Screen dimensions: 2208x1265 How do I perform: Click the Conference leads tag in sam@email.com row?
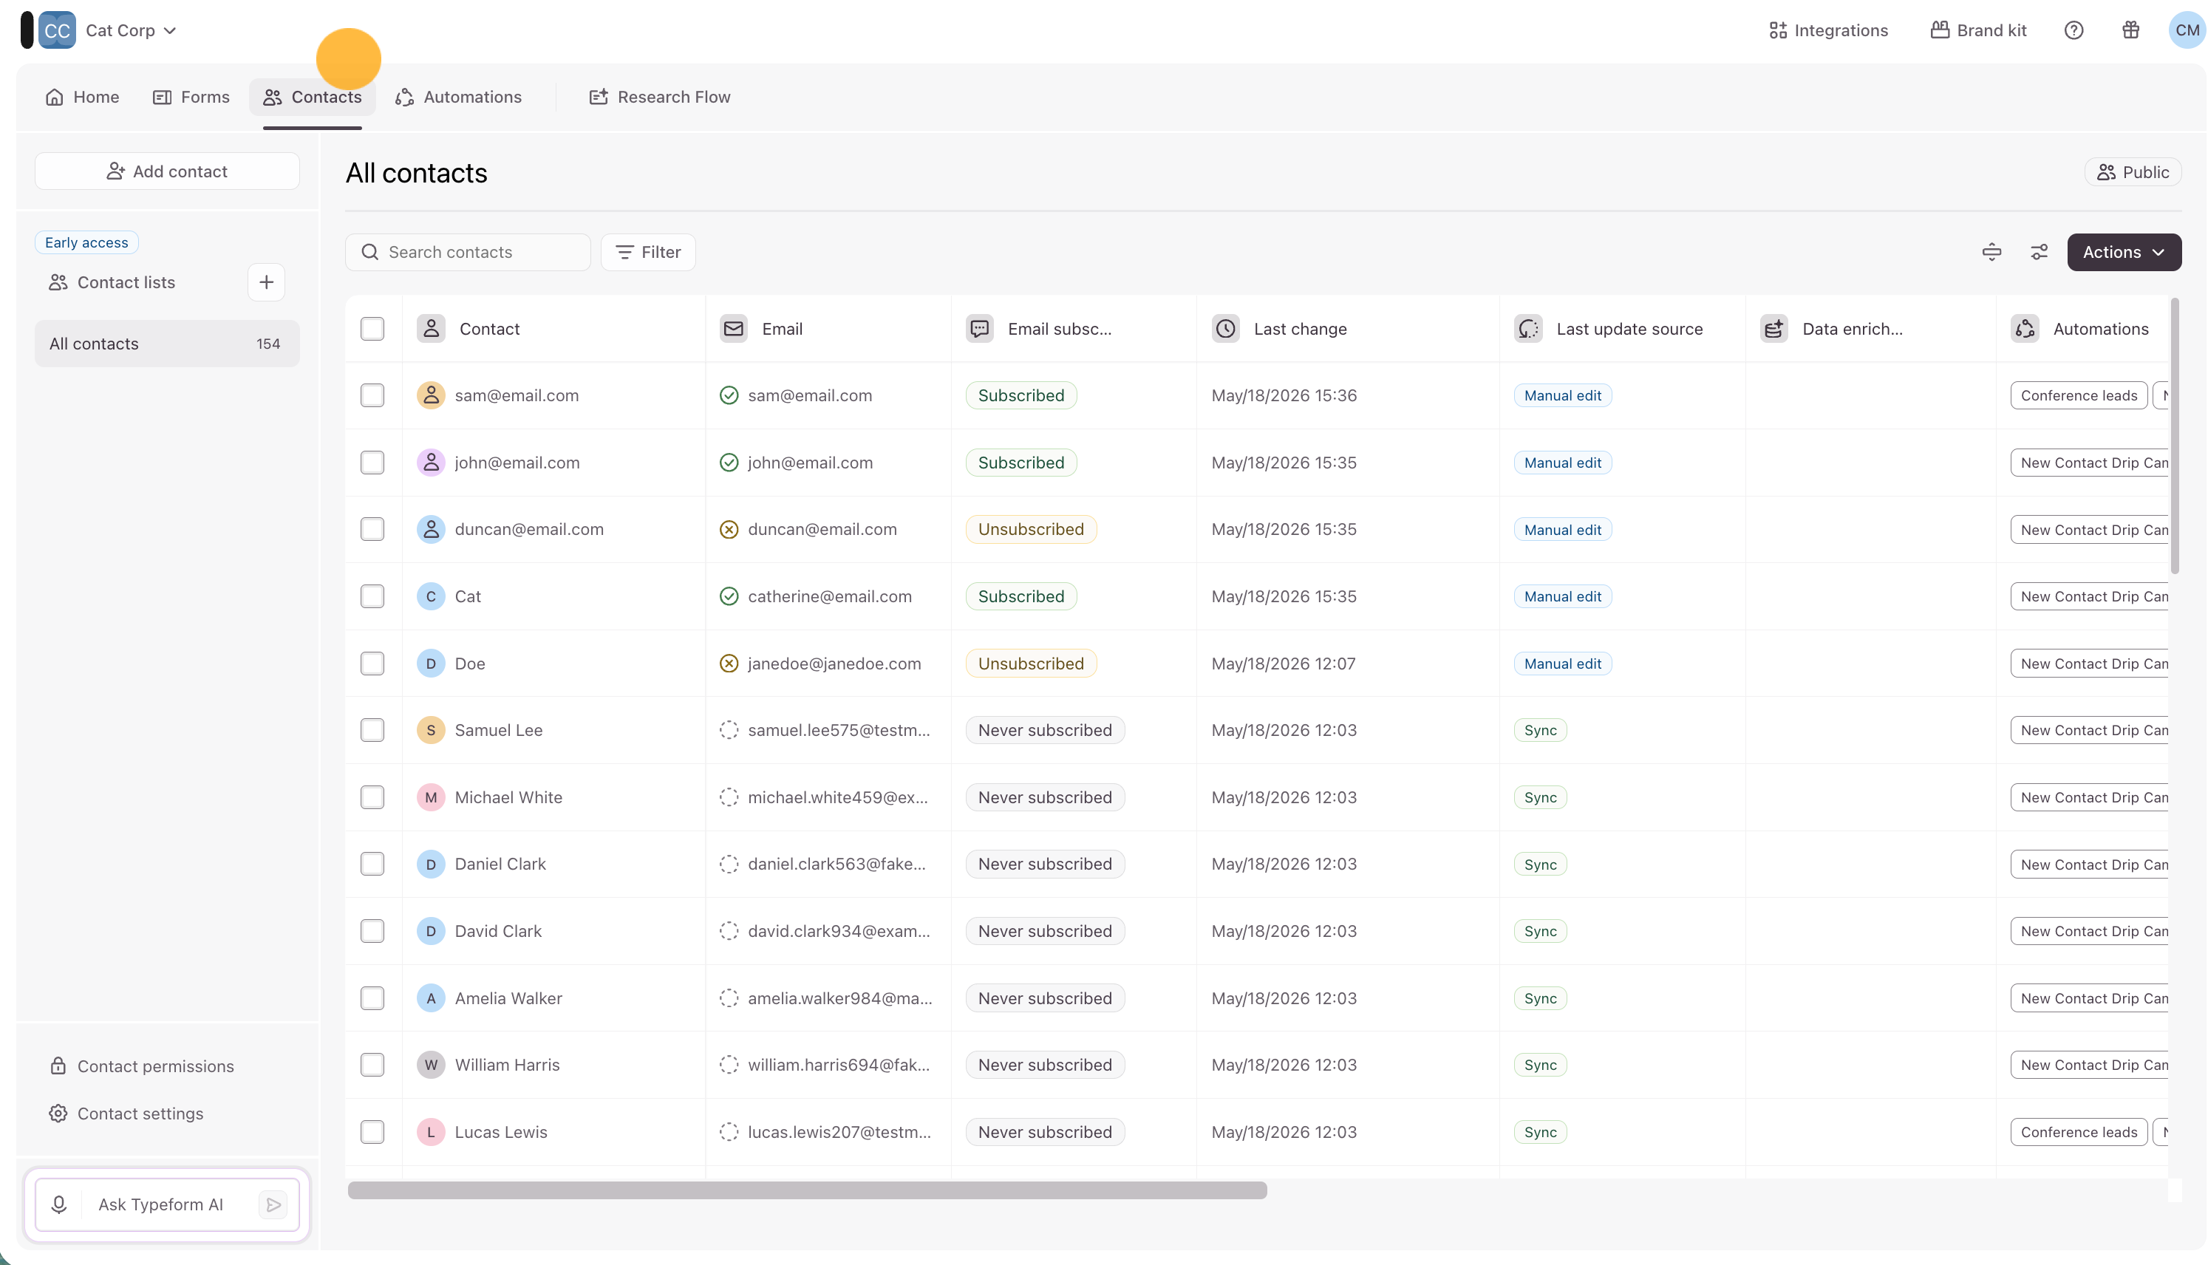point(2079,395)
